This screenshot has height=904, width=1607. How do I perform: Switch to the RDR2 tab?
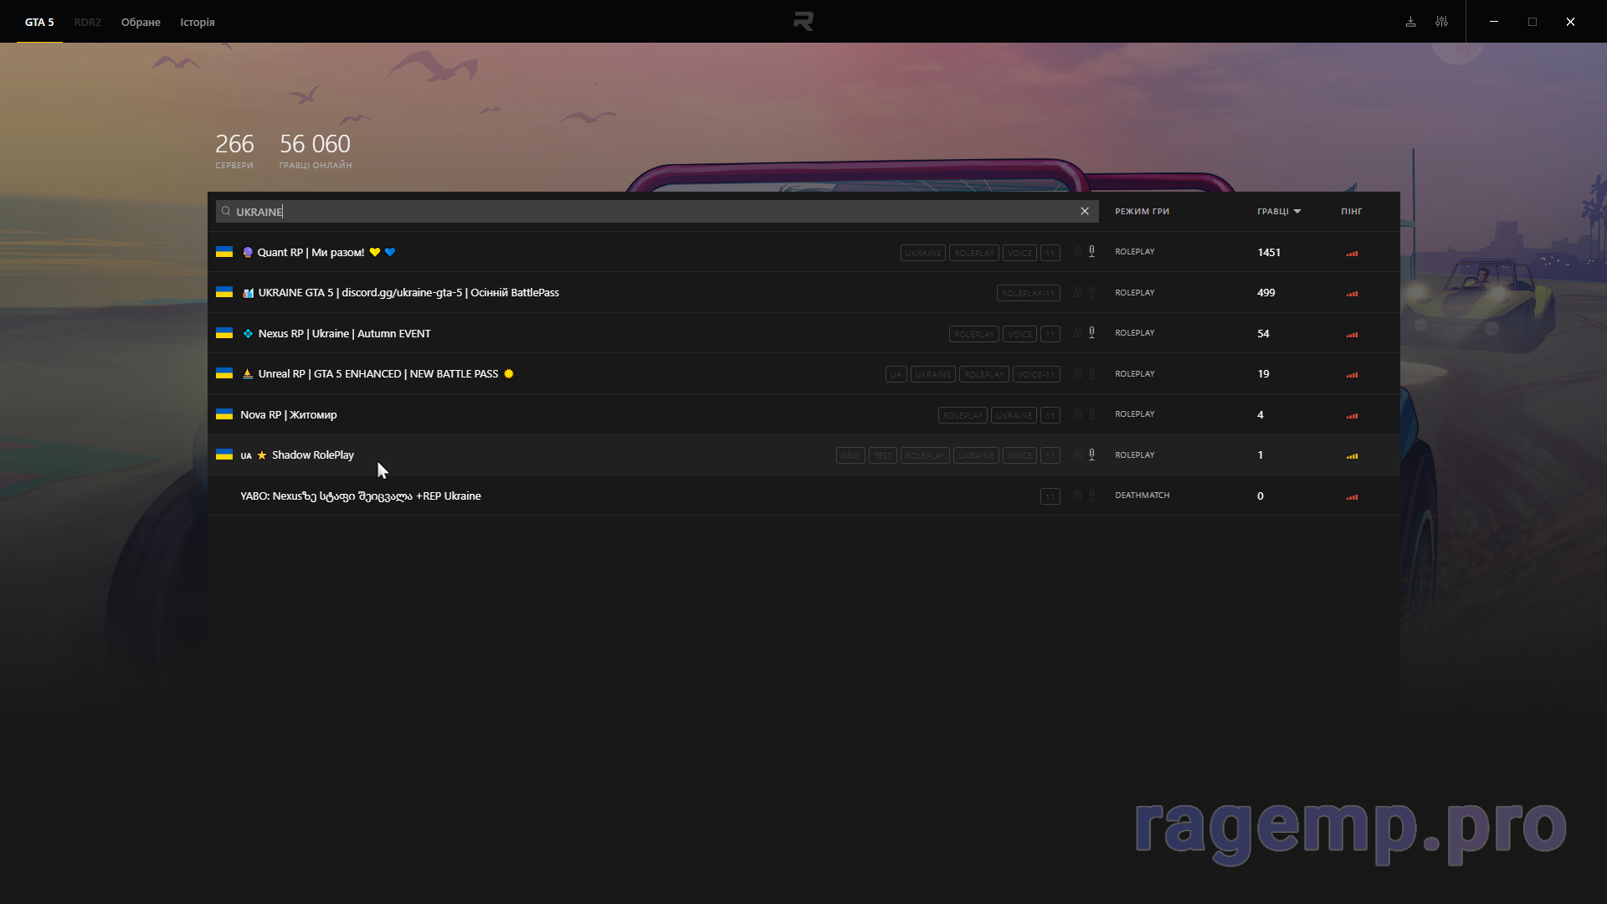tap(87, 23)
